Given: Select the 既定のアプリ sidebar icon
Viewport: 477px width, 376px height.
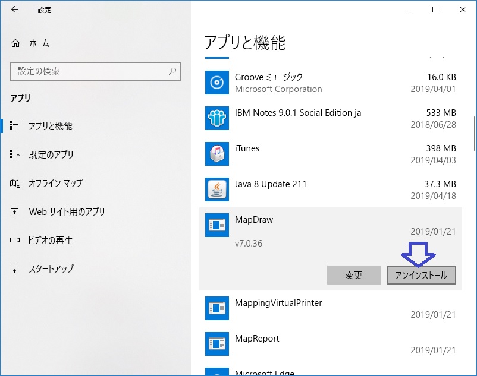Looking at the screenshot, I should [x=15, y=154].
